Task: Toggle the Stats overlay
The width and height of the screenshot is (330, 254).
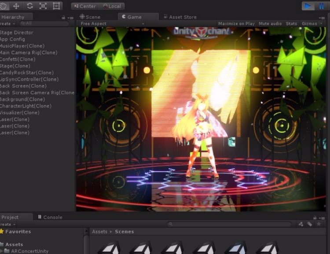Action: coord(291,24)
